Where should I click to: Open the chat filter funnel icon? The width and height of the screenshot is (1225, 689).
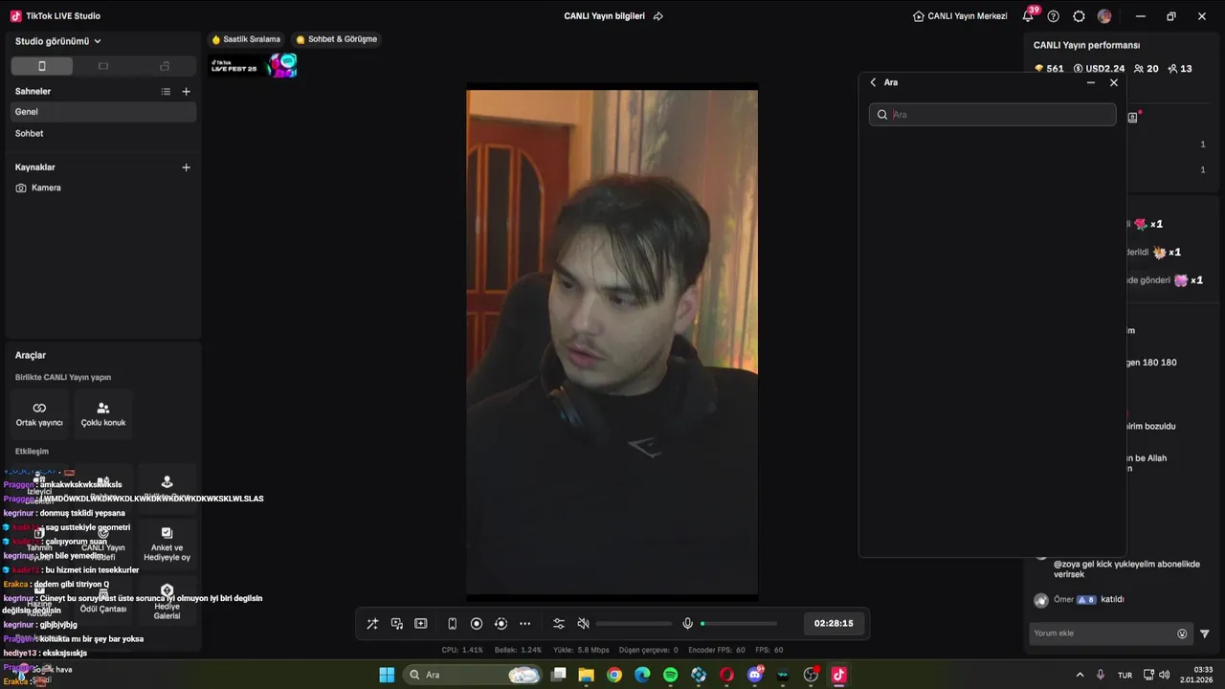[x=1205, y=633]
